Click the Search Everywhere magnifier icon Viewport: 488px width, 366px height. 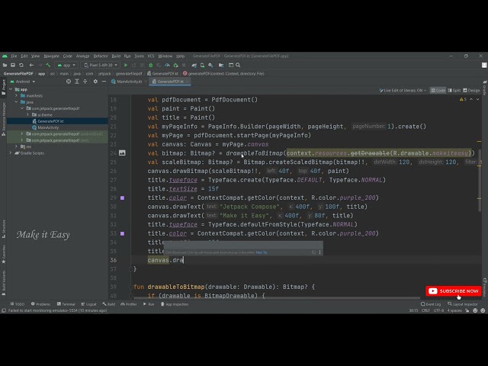point(238,65)
